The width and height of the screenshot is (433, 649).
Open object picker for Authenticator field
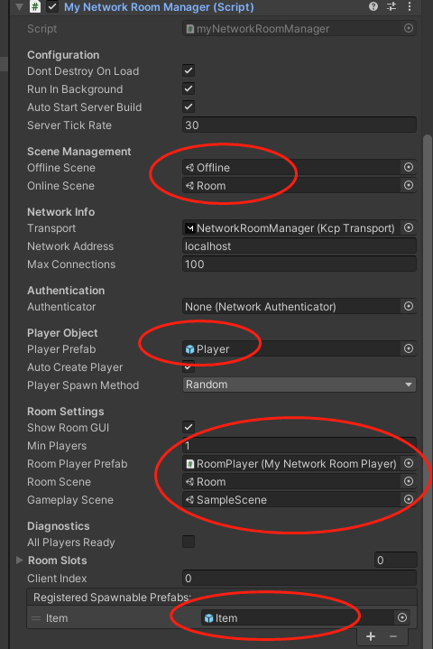(409, 306)
